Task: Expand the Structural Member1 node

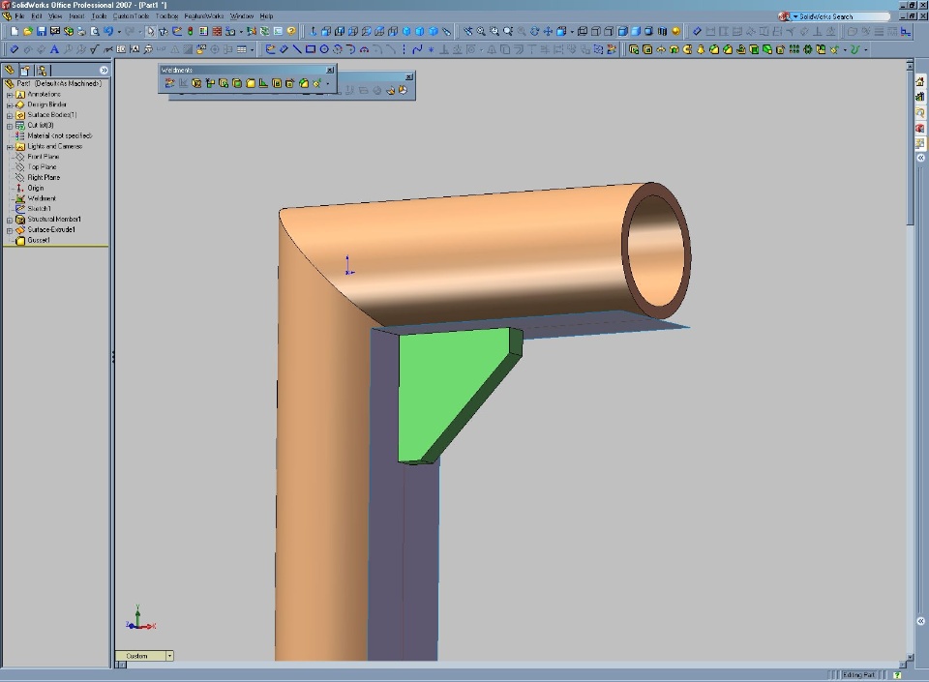Action: (10, 220)
